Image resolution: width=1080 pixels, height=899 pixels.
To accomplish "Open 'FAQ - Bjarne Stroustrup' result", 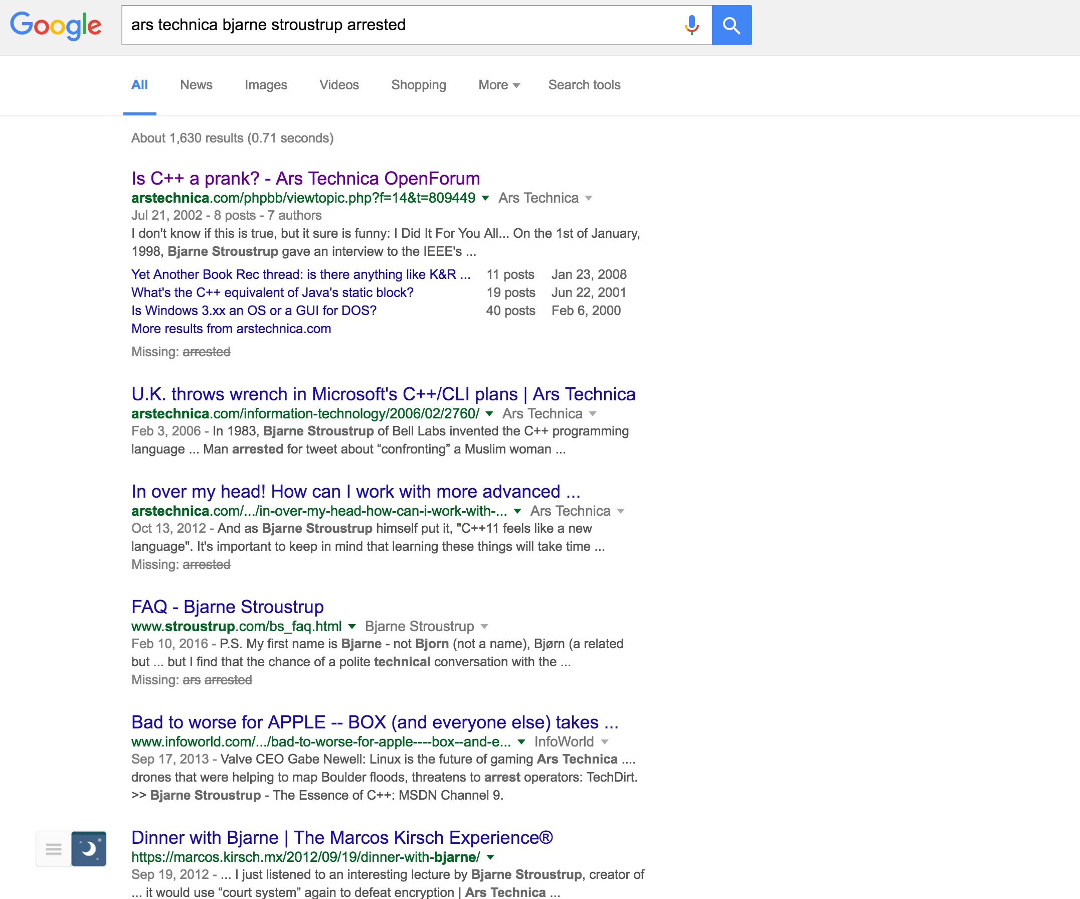I will pos(227,607).
